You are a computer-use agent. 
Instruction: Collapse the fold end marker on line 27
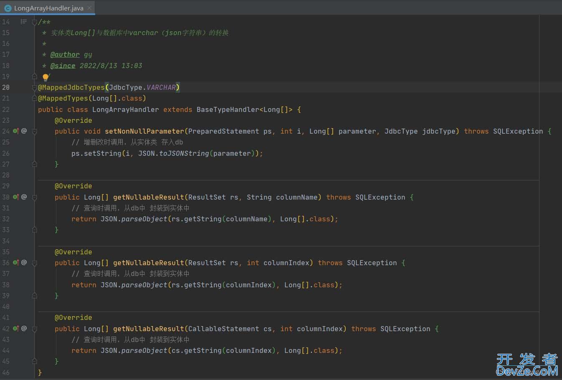click(x=35, y=164)
